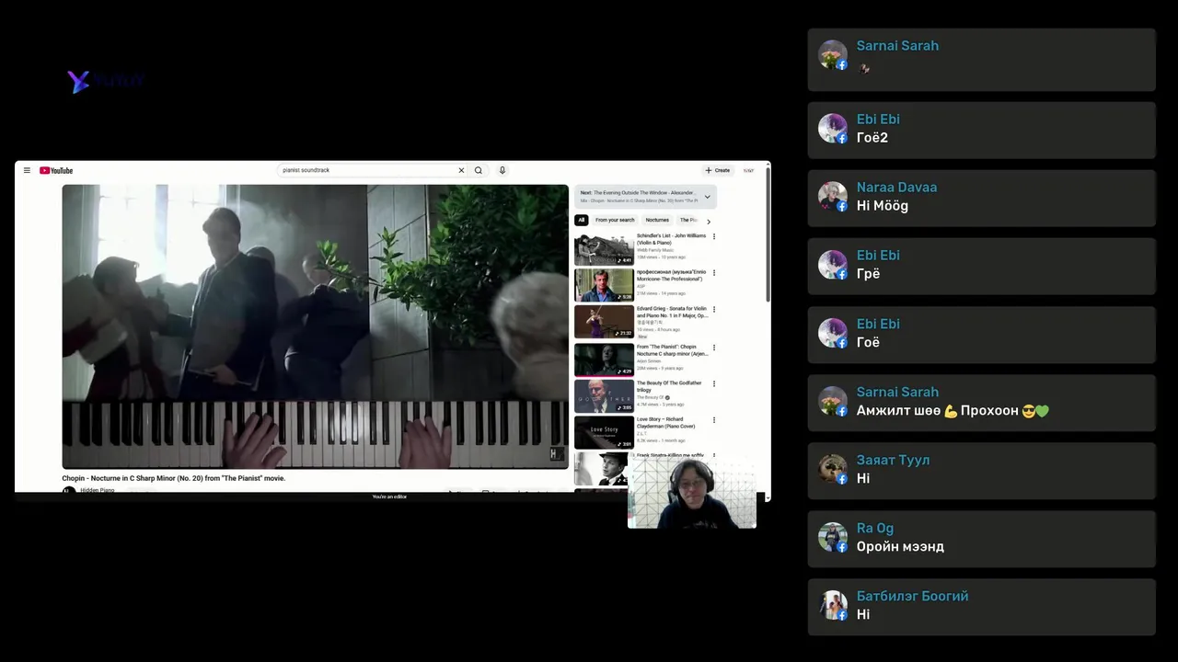Click the Батбилэг Боогий name
Screen dimensions: 1178x662
[x=912, y=596]
